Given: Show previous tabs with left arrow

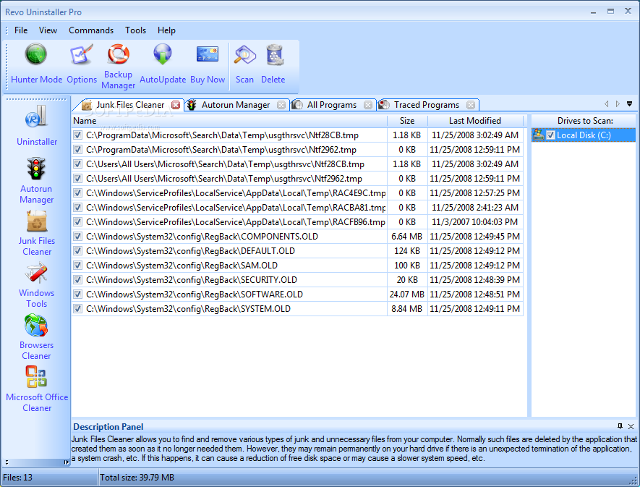Looking at the screenshot, I should coord(607,104).
